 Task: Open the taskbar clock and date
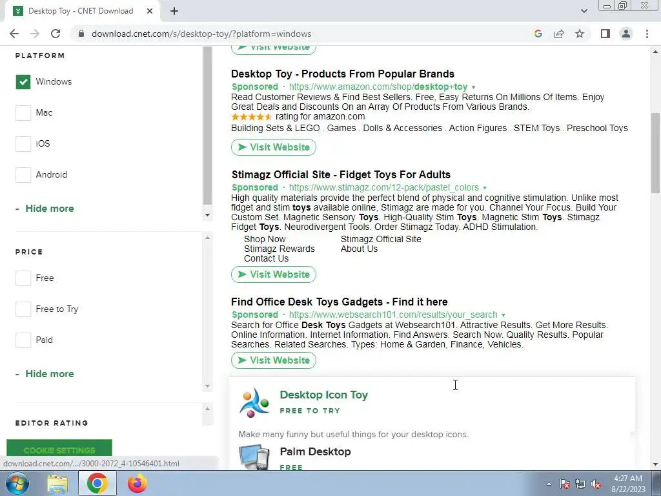(x=628, y=484)
